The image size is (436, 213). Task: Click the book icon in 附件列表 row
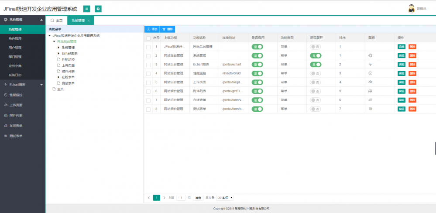[x=370, y=91]
